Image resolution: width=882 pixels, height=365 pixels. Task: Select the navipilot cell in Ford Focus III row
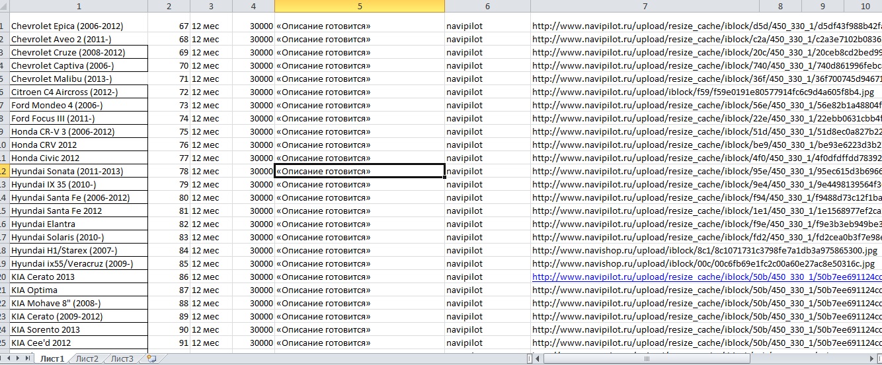(x=487, y=118)
